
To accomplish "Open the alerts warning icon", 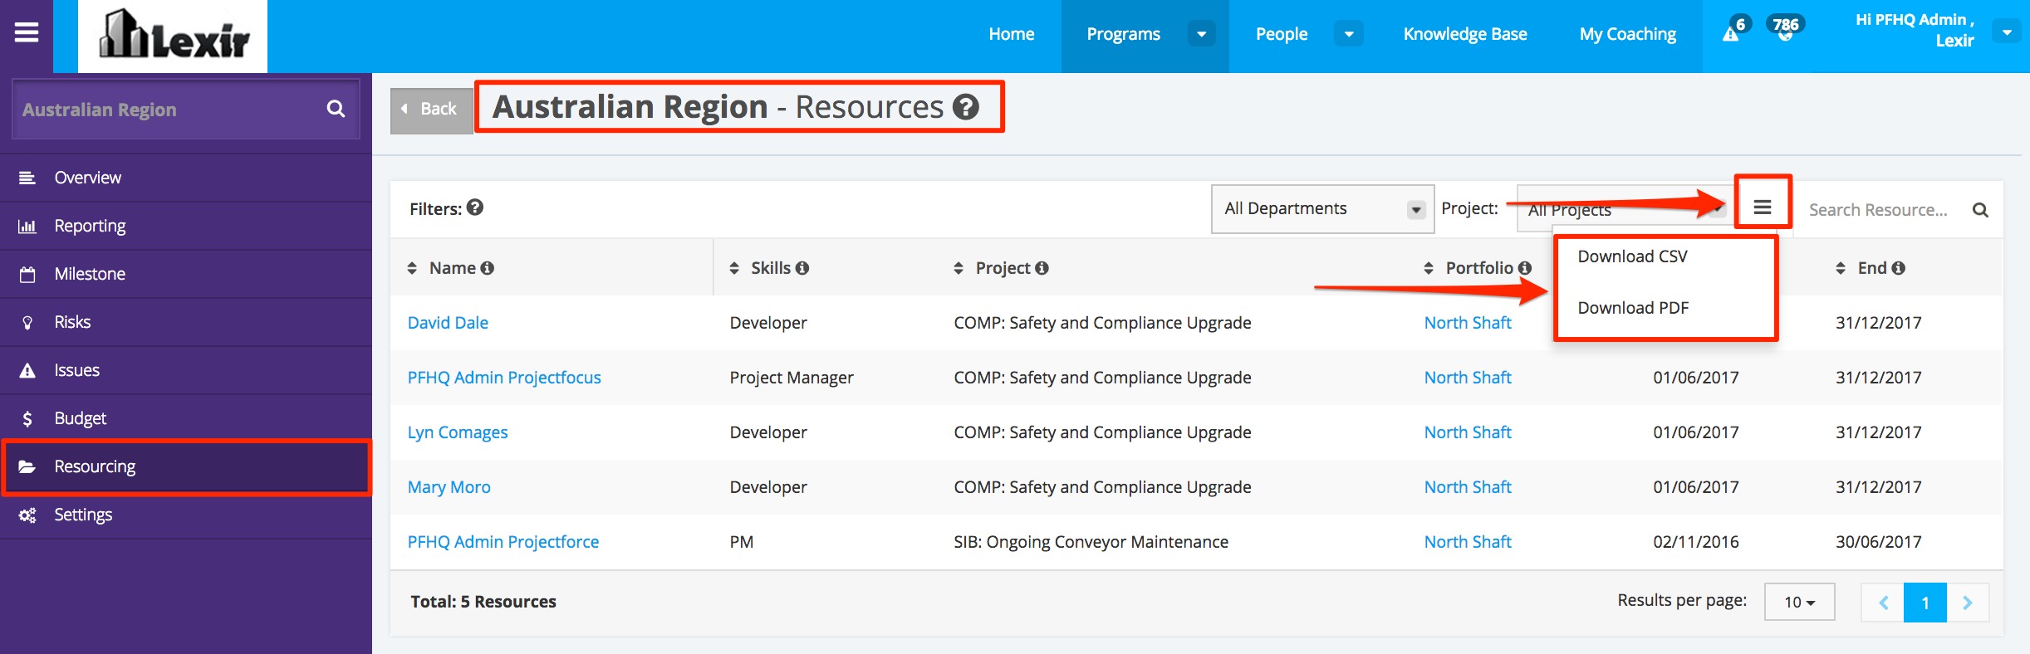I will (1731, 34).
